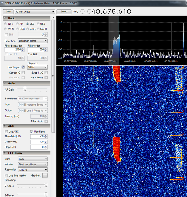Image resolution: width=187 pixels, height=197 pixels.
Task: Toggle the Snap to grid checkbox
Action: [23, 67]
